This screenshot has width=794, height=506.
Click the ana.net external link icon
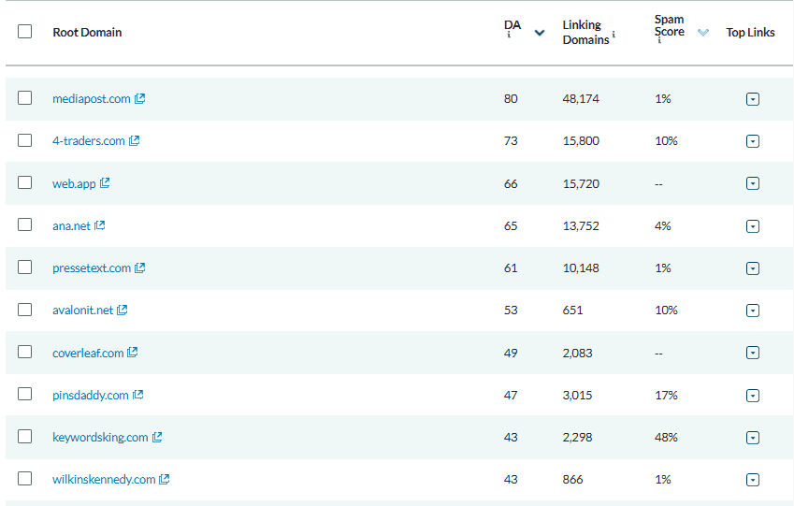100,225
